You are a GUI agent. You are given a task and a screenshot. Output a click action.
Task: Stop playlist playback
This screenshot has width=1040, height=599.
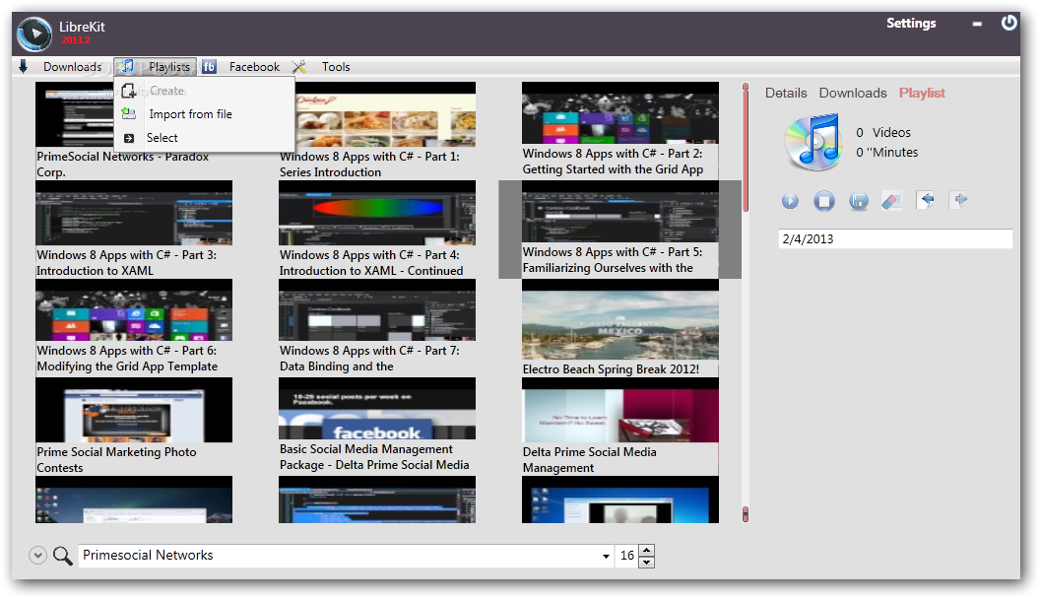pos(824,200)
